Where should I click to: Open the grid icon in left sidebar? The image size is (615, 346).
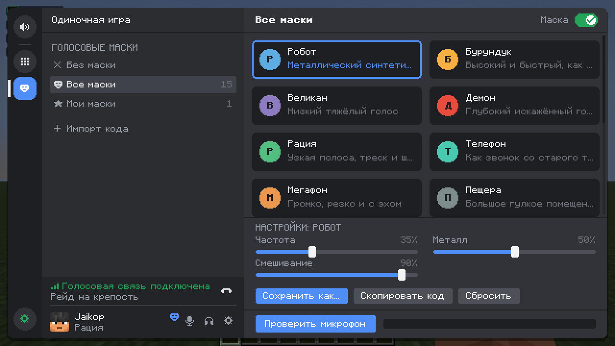25,62
